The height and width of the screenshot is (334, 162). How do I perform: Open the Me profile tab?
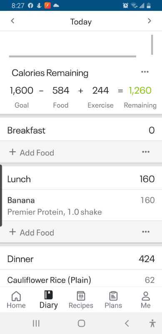pyautogui.click(x=146, y=300)
